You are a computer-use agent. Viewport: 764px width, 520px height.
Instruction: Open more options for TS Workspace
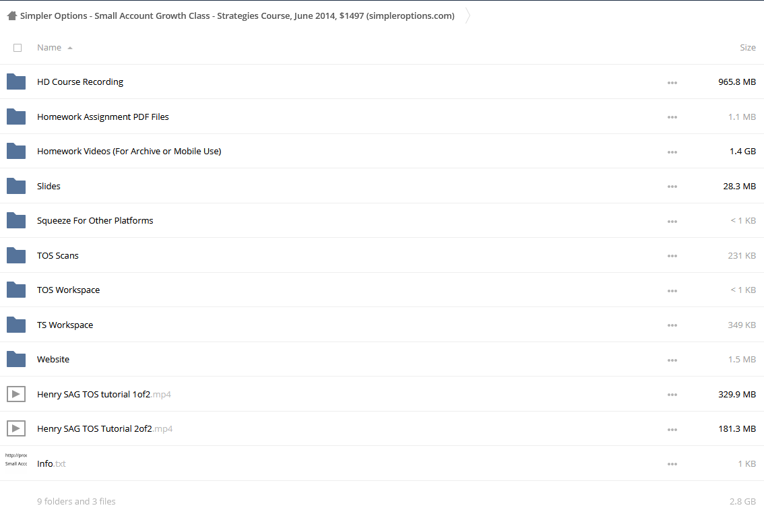672,325
